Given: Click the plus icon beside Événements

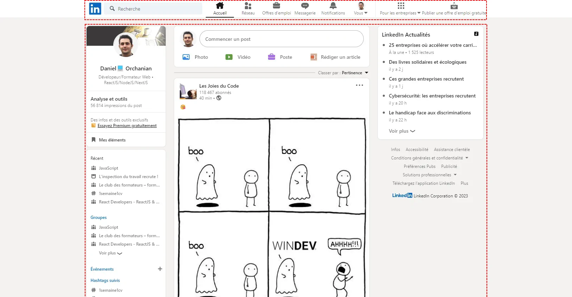Looking at the screenshot, I should [x=160, y=269].
